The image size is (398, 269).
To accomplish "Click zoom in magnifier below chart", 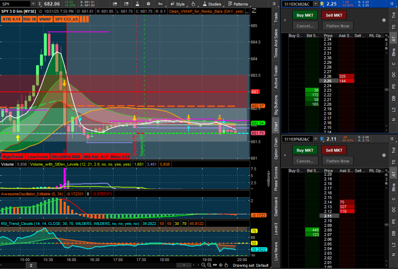I will [x=209, y=265].
